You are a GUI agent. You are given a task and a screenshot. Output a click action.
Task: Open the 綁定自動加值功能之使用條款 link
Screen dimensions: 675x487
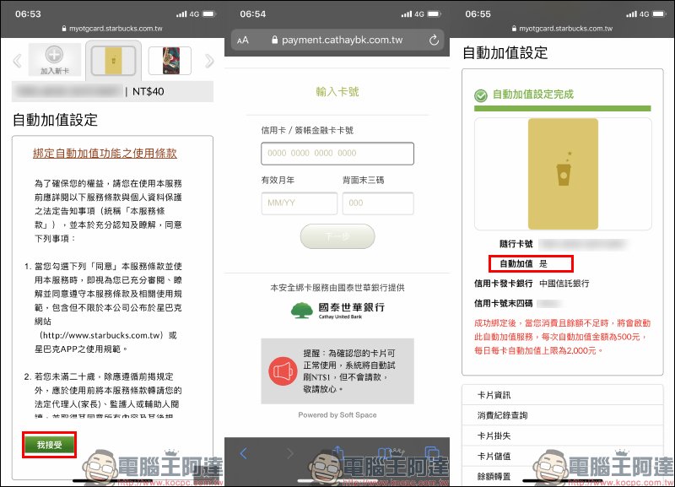pyautogui.click(x=105, y=154)
